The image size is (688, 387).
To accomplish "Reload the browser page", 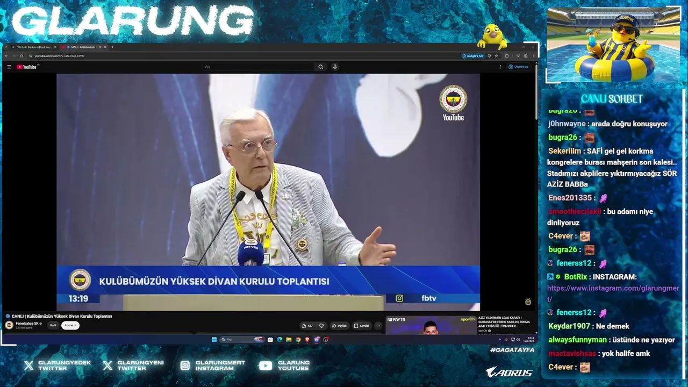I will pos(21,56).
